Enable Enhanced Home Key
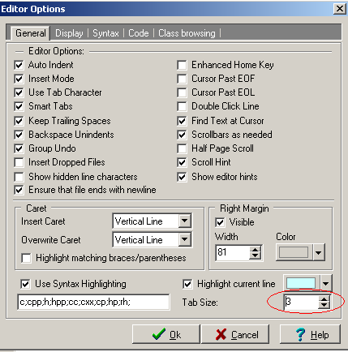 pyautogui.click(x=182, y=65)
